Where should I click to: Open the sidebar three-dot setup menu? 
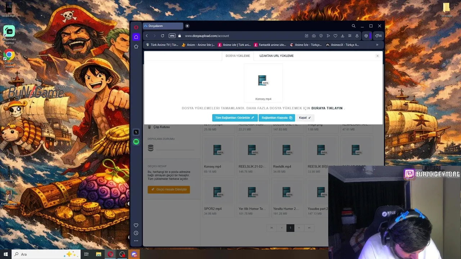136,241
